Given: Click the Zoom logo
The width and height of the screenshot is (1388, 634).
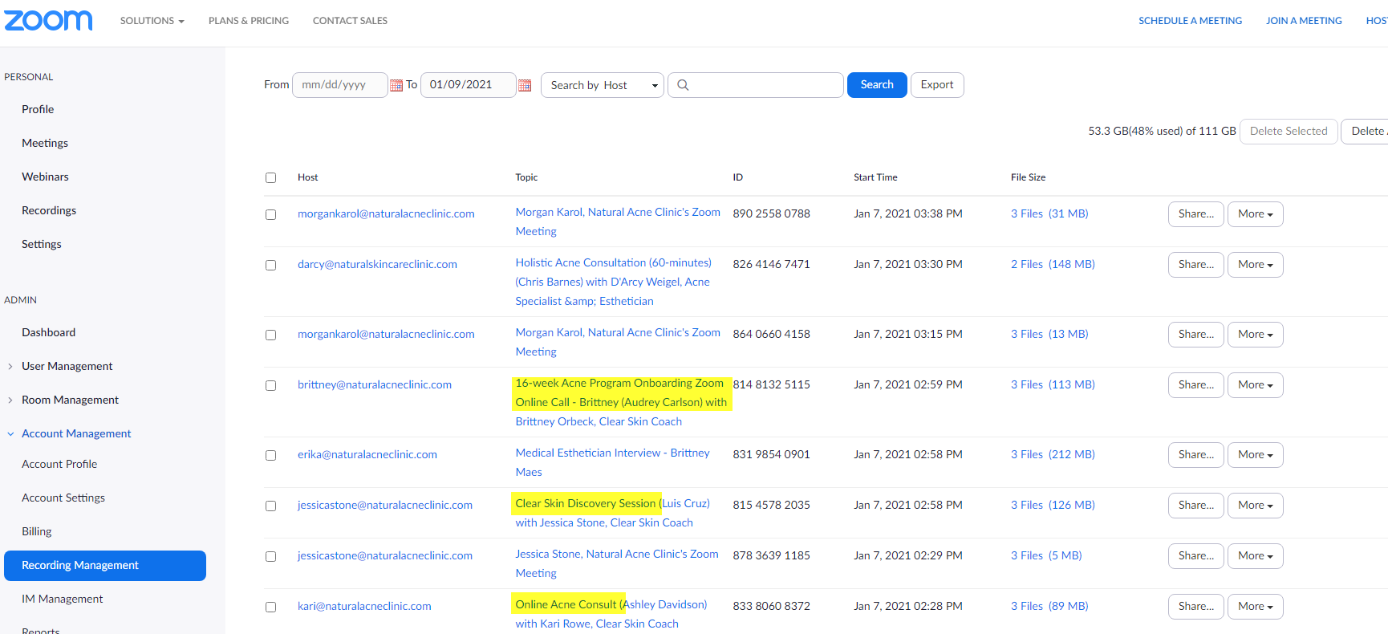Looking at the screenshot, I should point(48,20).
